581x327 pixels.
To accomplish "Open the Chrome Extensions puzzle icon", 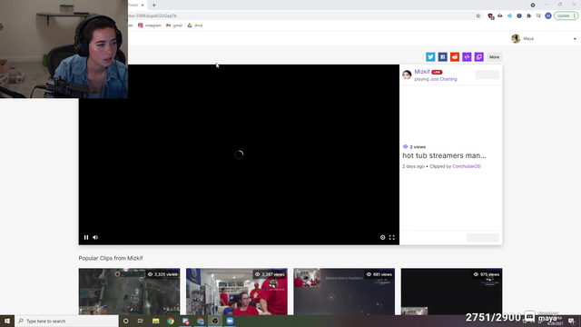I will pos(528,16).
